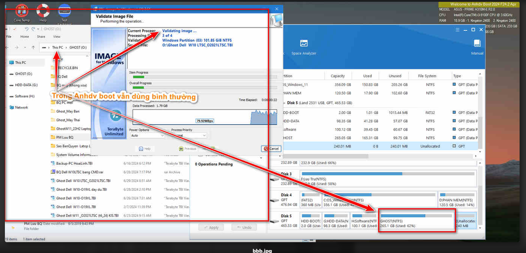Select the Ghost Dell W10-O19VL.TBI file
This screenshot has width=526, height=253.
click(x=73, y=198)
